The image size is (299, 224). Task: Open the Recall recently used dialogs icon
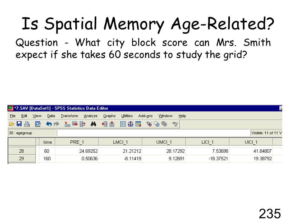coord(38,124)
